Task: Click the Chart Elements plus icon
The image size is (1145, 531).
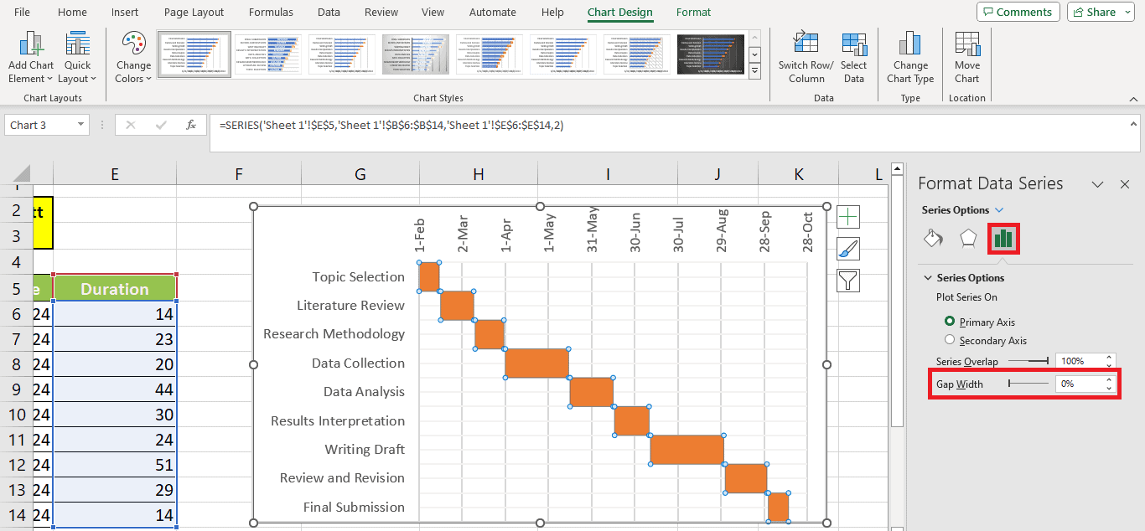Action: pos(847,216)
